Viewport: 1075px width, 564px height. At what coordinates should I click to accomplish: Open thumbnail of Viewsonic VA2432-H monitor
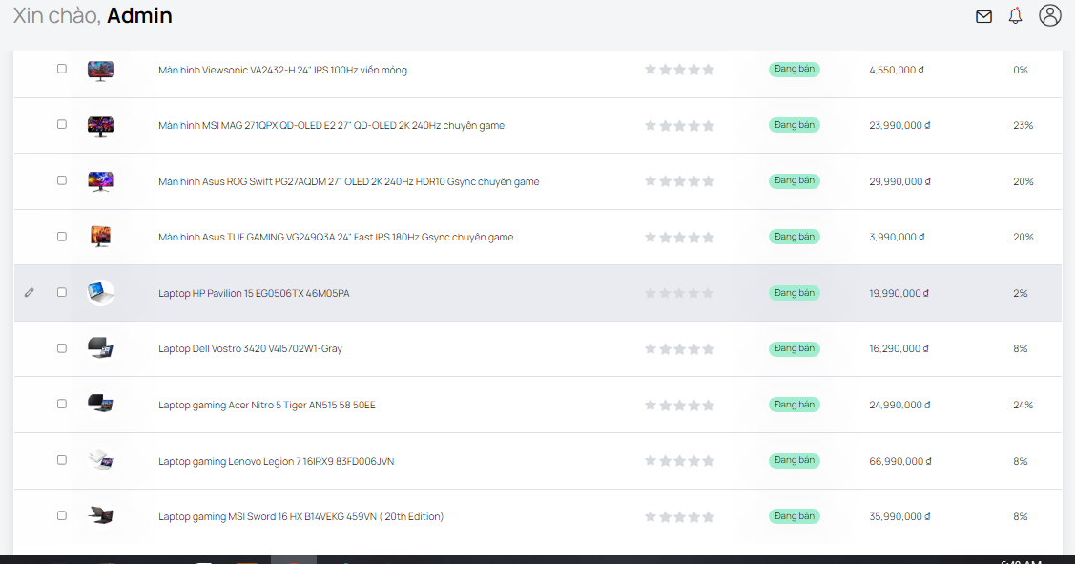(101, 70)
